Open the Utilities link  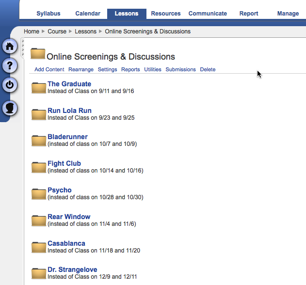tap(153, 69)
